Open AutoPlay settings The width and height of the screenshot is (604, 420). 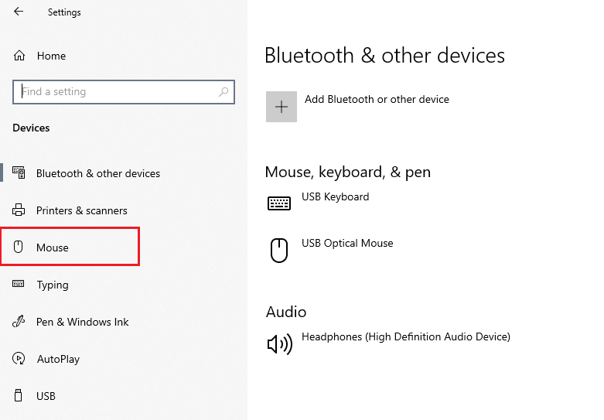58,359
